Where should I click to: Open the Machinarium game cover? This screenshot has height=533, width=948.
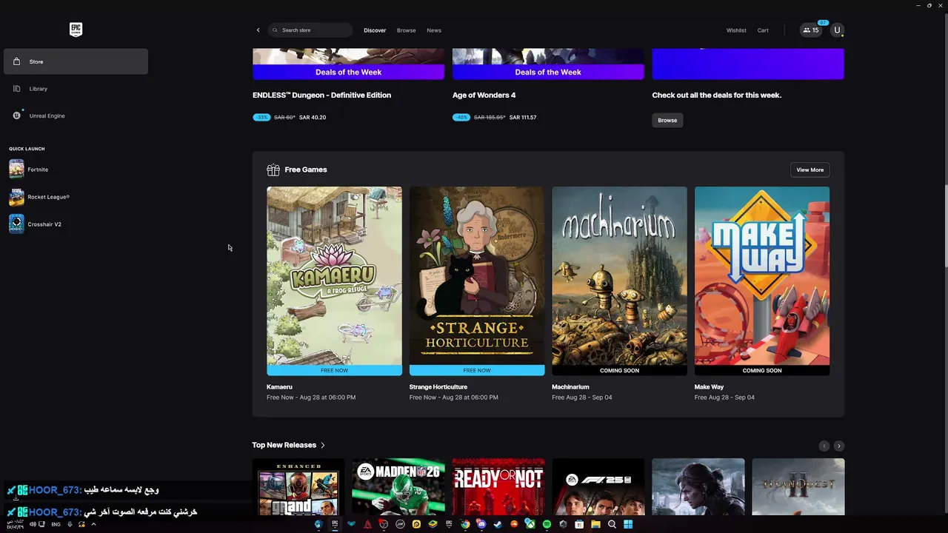[619, 281]
